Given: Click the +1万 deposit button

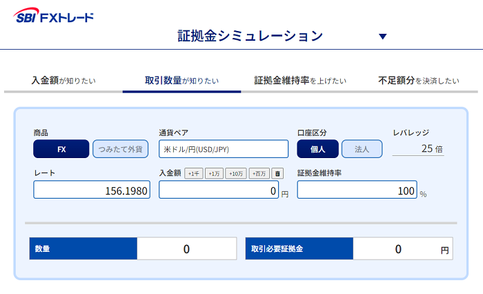Looking at the screenshot, I should [x=214, y=173].
